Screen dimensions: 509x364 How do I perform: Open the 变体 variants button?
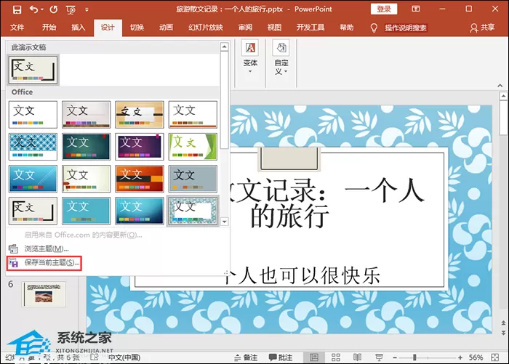tap(250, 57)
